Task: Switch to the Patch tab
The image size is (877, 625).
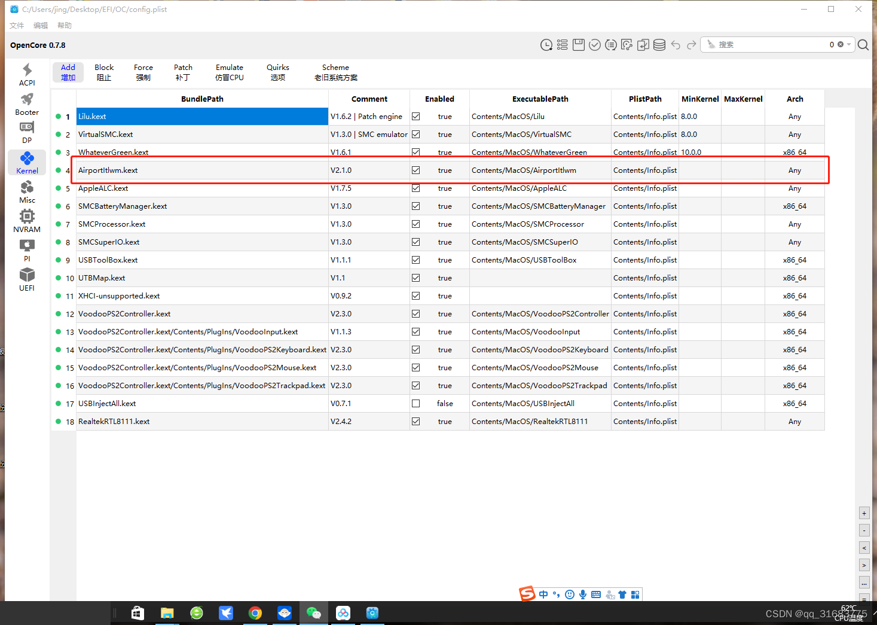Action: pos(183,72)
